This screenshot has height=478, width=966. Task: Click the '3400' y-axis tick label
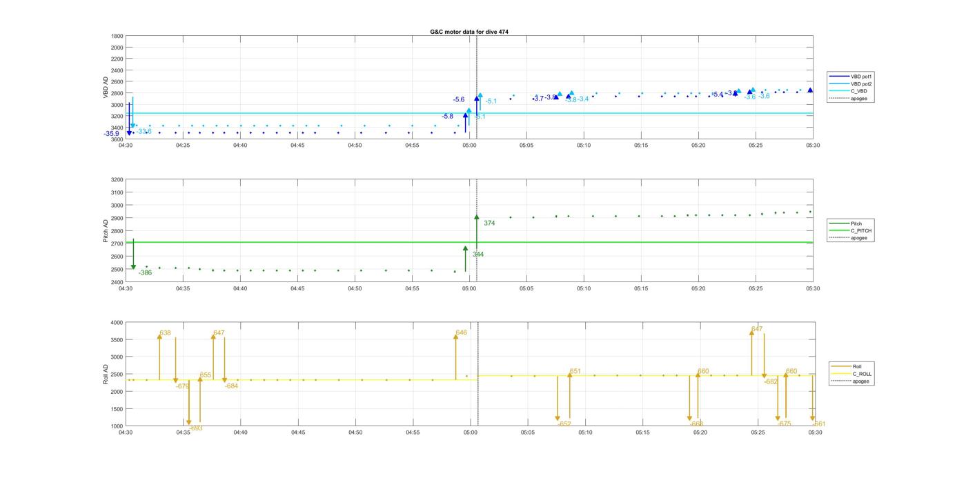tap(117, 128)
